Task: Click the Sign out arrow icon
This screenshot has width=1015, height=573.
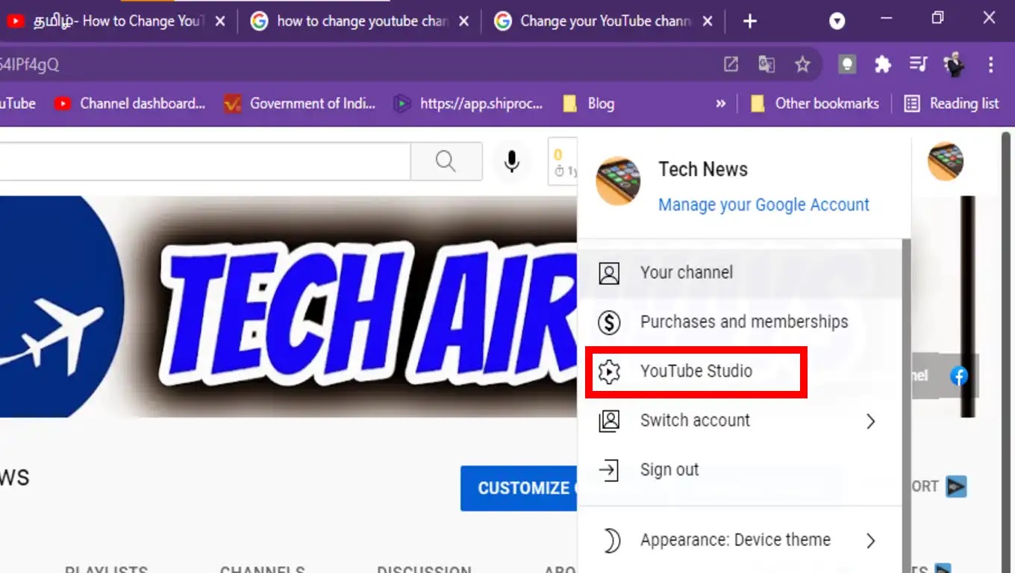Action: pos(610,470)
